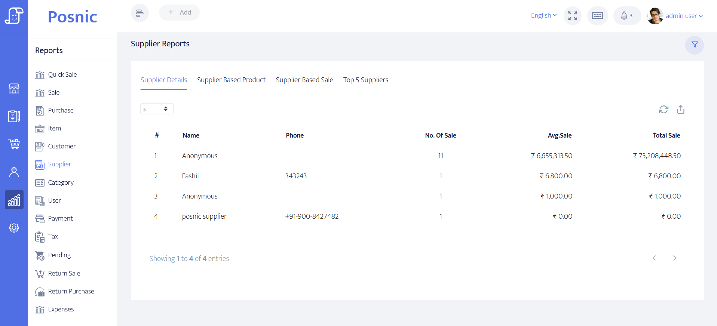Open the Customer report
Screen dimensions: 717x326
click(x=62, y=146)
